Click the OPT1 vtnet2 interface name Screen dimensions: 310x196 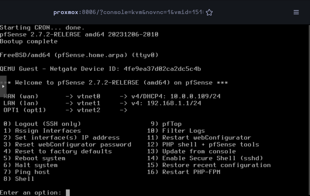pos(89,110)
